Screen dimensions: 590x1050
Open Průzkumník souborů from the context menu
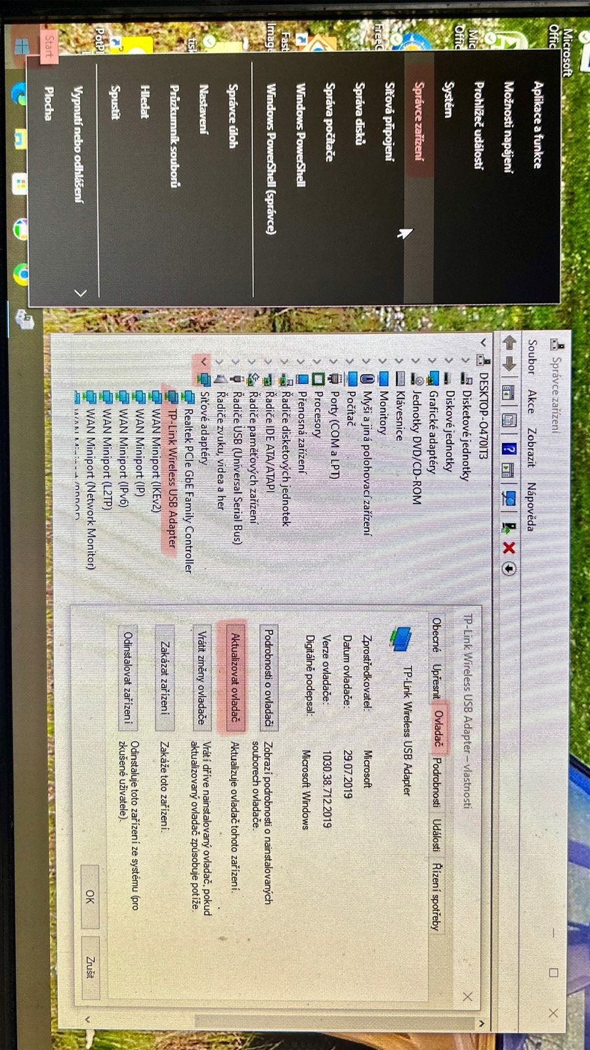click(x=175, y=136)
